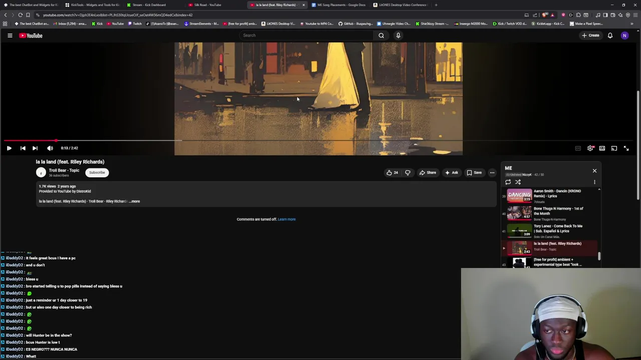Open the GitHub bookmark
Viewport: 641px width, 360px height.
(356, 23)
